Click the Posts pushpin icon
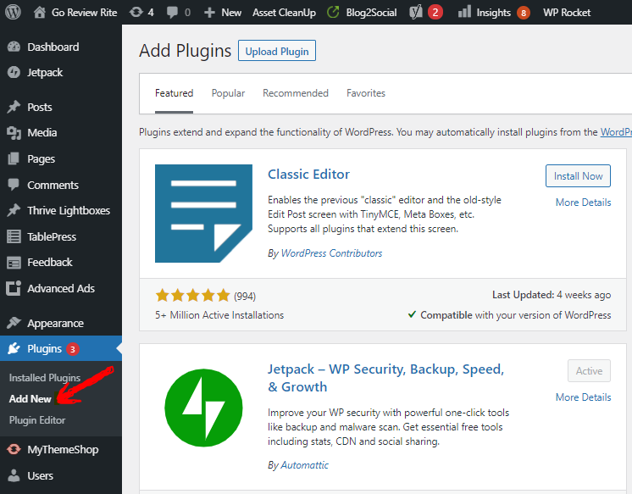632x494 pixels. pyautogui.click(x=14, y=107)
